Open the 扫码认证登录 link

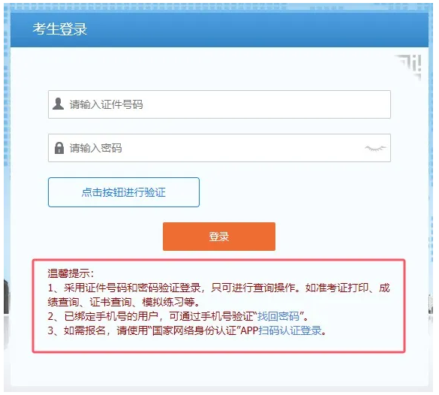tap(290, 330)
